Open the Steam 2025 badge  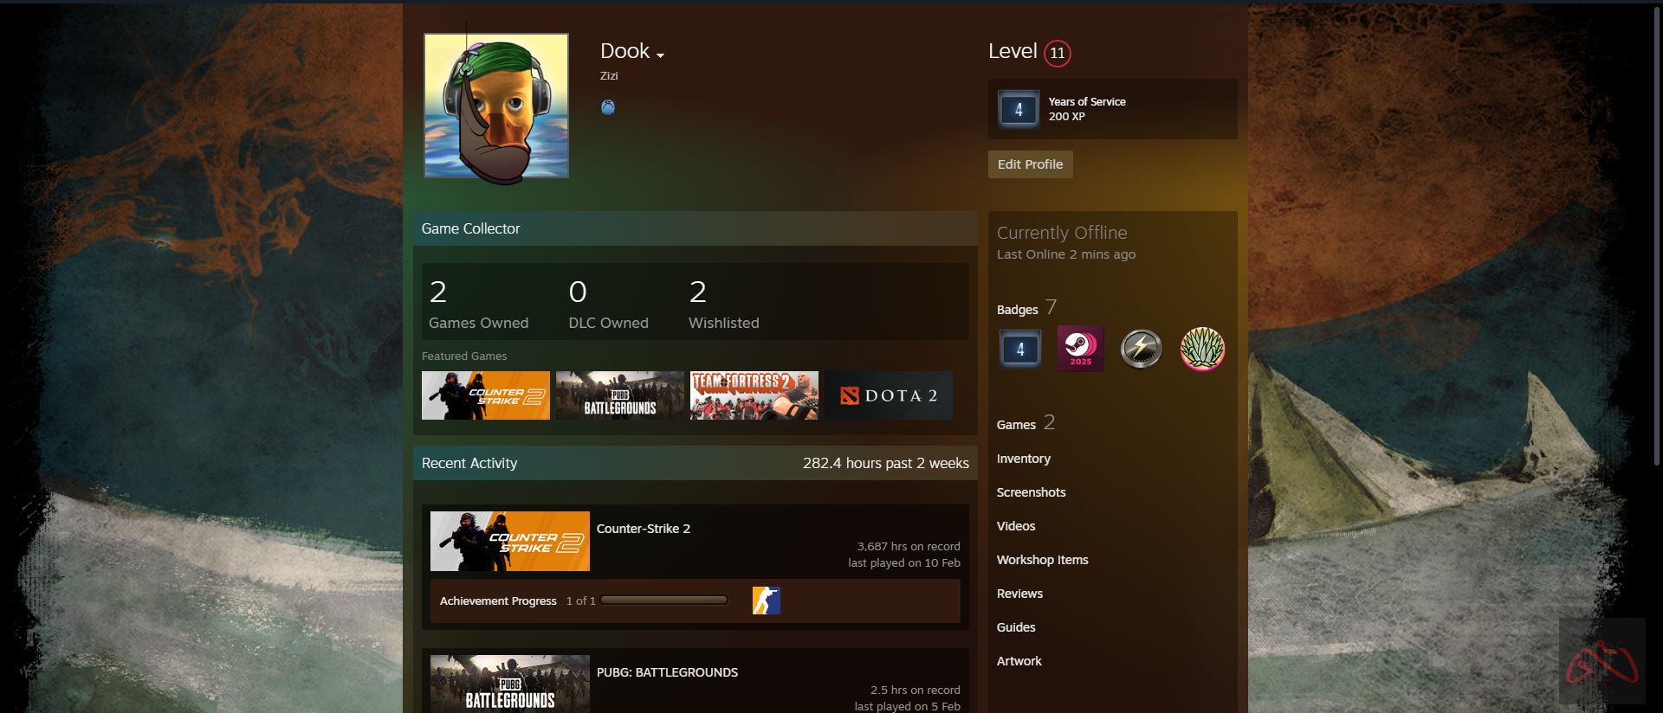coord(1080,349)
